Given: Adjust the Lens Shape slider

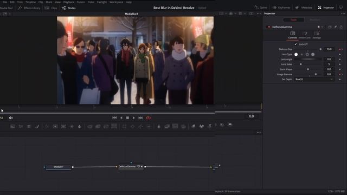Looking at the screenshot, I should [308, 69].
